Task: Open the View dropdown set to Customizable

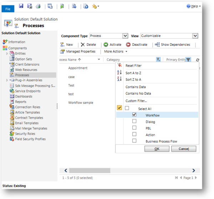Action: pos(195,36)
